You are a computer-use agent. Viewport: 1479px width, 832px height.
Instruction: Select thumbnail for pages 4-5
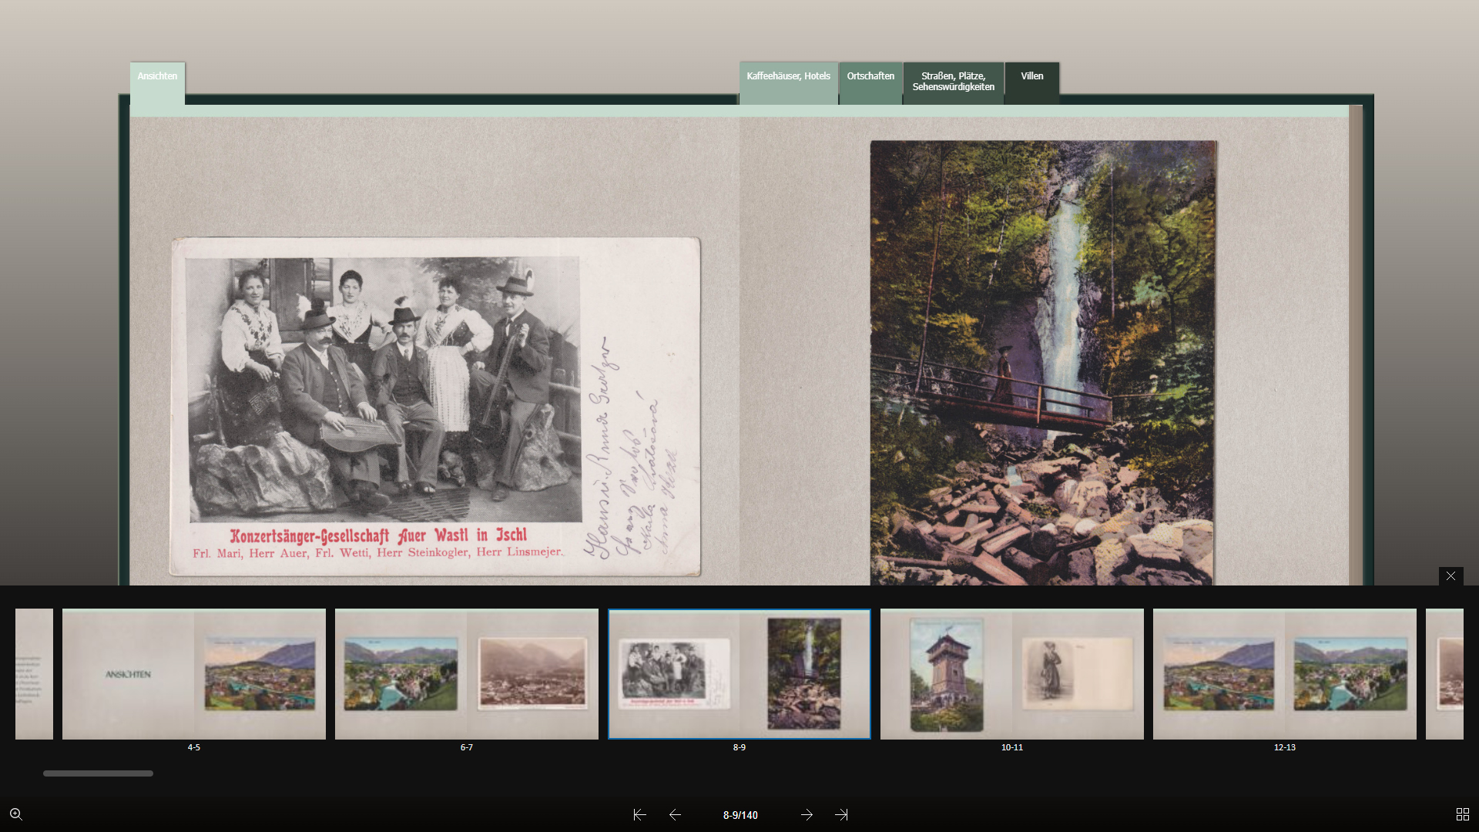click(194, 674)
